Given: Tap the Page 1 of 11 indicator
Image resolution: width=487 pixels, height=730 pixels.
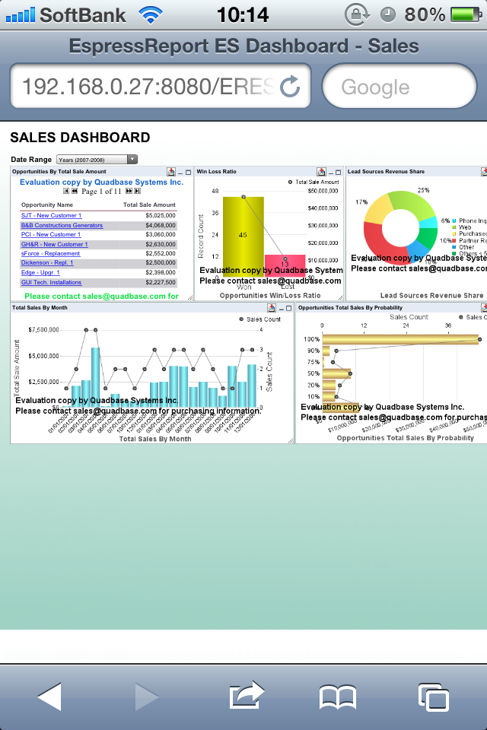Looking at the screenshot, I should coord(101,192).
